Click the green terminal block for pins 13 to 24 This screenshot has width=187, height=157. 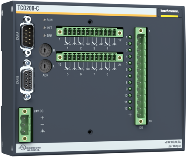[90, 57]
